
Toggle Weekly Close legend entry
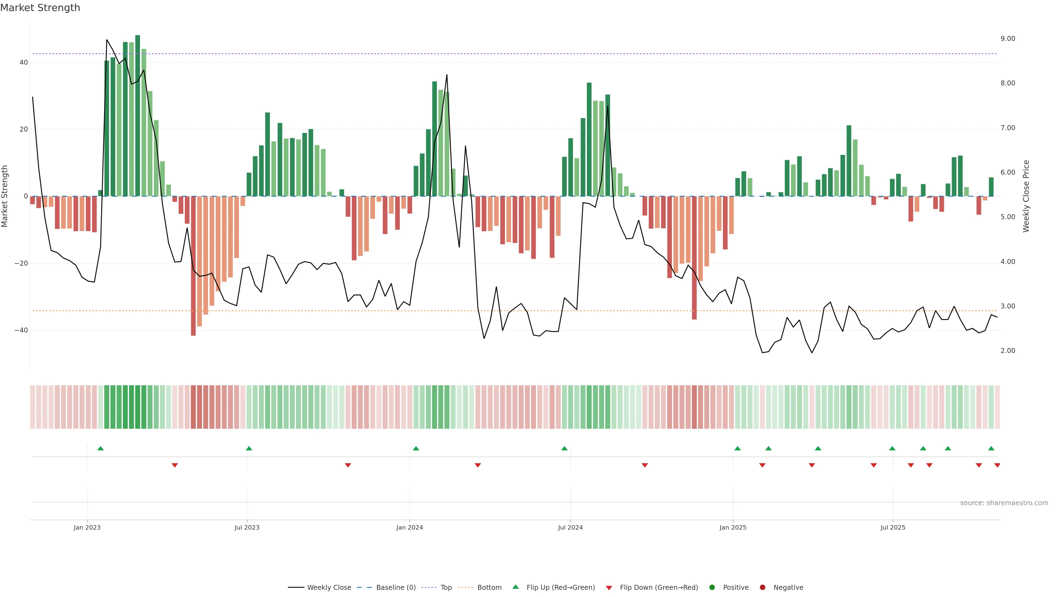pyautogui.click(x=329, y=588)
